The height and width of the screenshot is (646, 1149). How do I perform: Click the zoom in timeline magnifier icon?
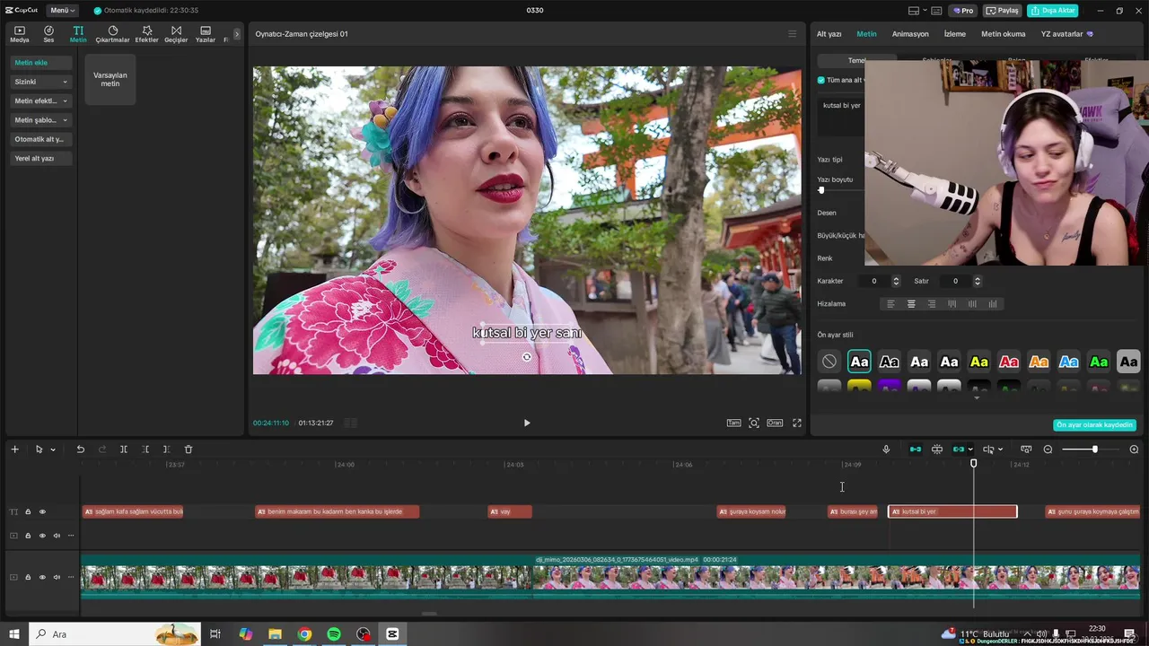pos(1134,449)
